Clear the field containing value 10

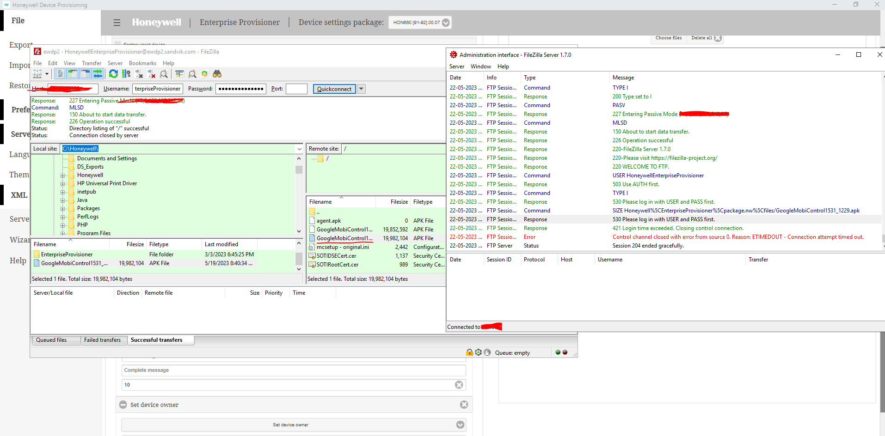tap(459, 385)
